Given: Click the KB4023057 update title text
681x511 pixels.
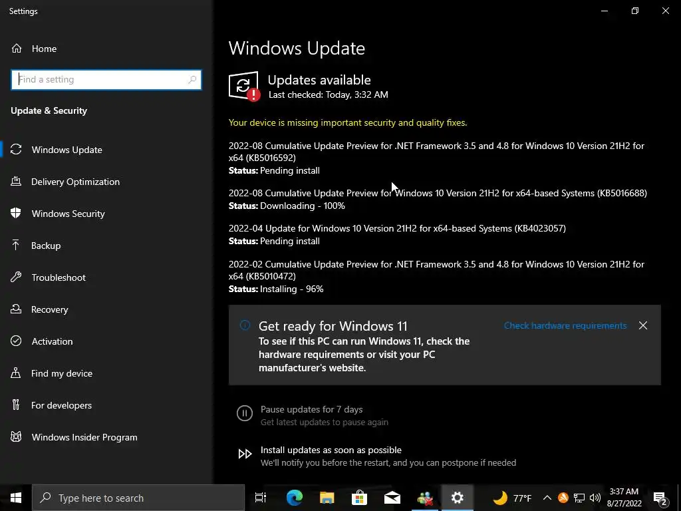Looking at the screenshot, I should (397, 228).
